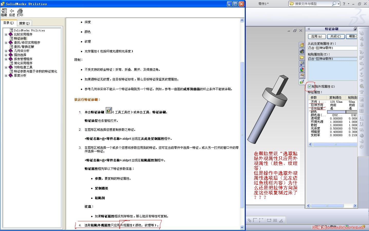Click the 光泽度 row in property table
This screenshot has height=231, width=369.
[x=333, y=128]
